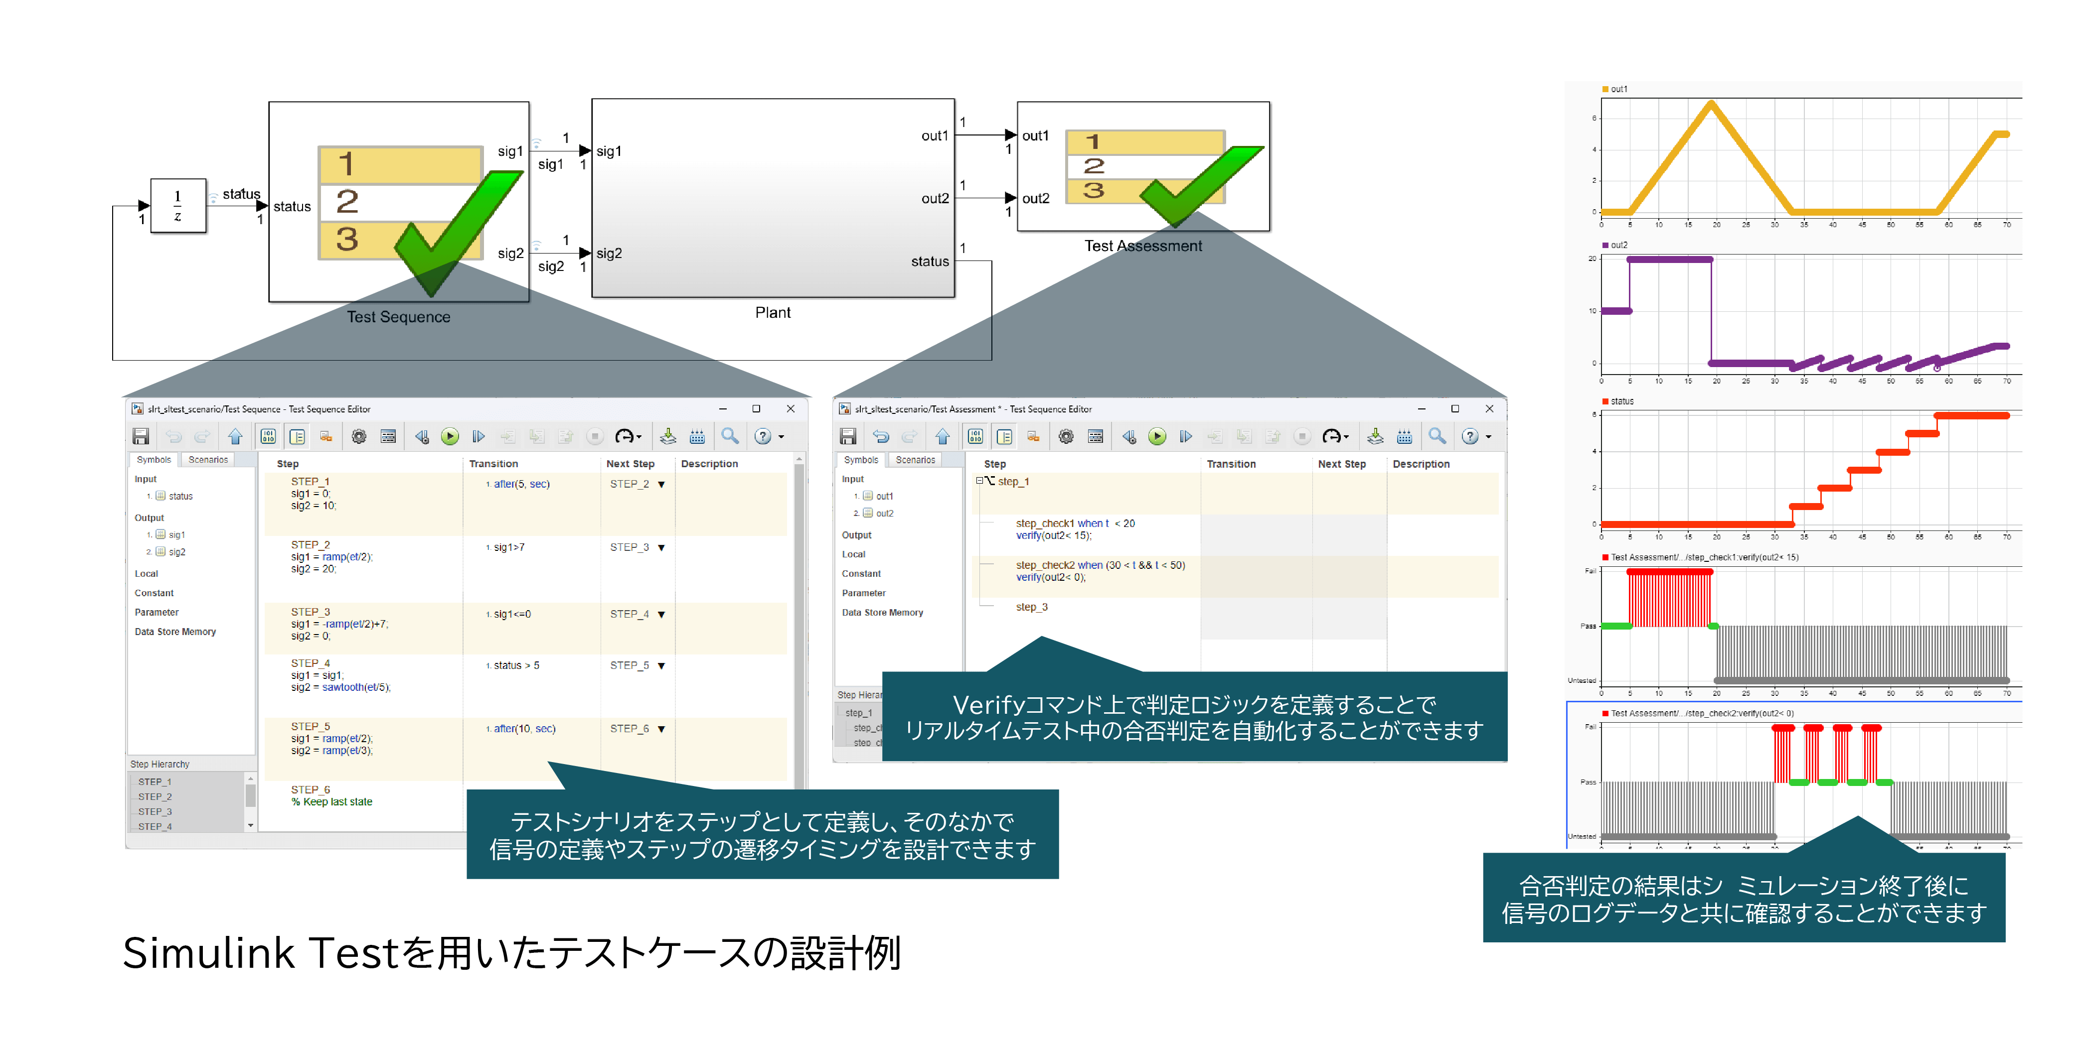Viewport: 2077px width, 1038px height.
Task: Click the sig1>7 transition cell
Action: click(x=509, y=547)
